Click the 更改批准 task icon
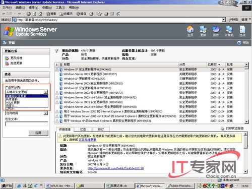The height and width of the screenshot is (189, 252). 7,58
